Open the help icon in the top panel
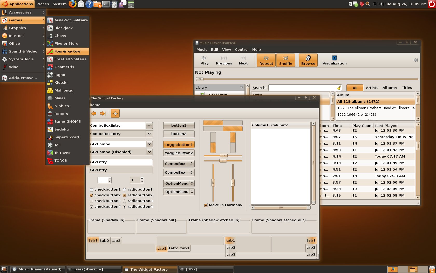 point(89,4)
